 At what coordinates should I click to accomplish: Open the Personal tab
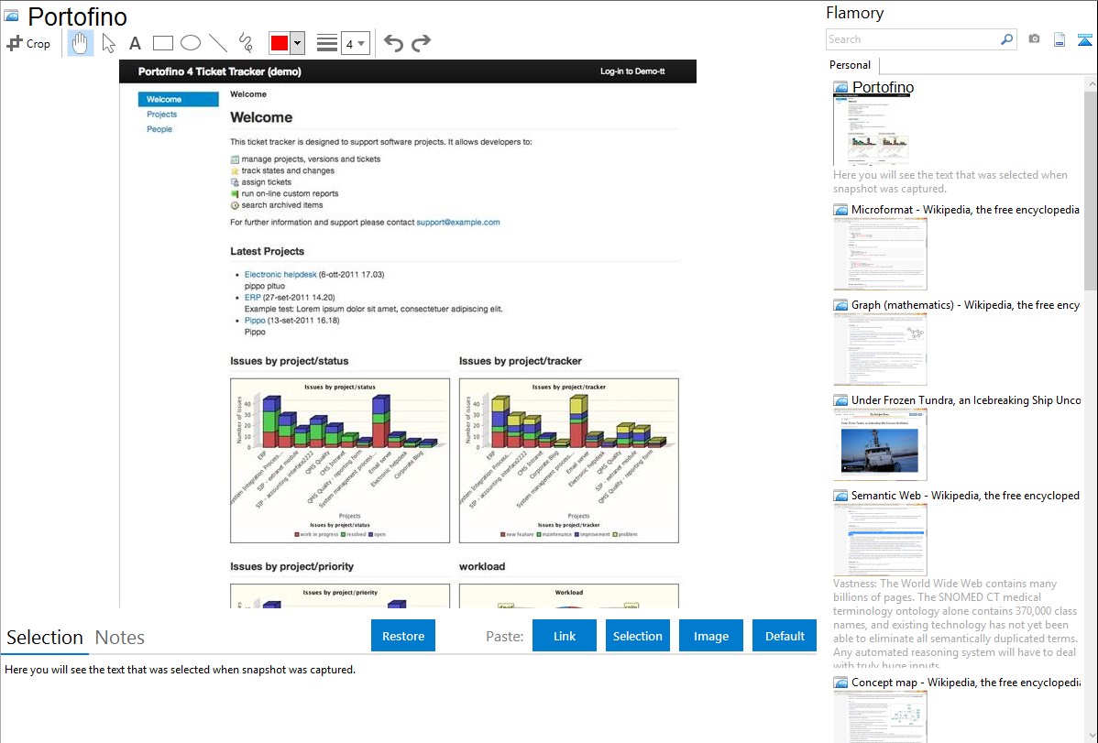(x=850, y=65)
